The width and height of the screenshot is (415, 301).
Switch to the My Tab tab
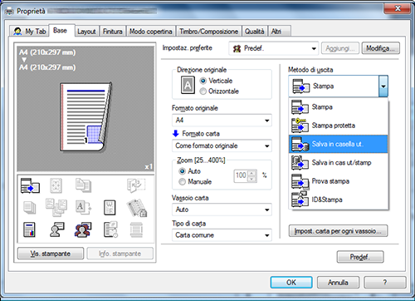pos(29,32)
